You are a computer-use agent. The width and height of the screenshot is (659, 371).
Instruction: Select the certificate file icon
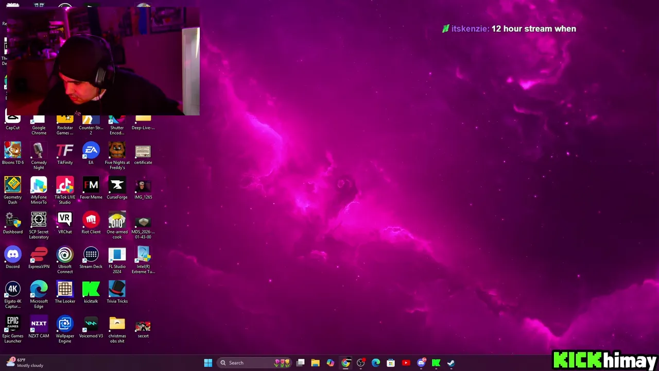(x=143, y=154)
